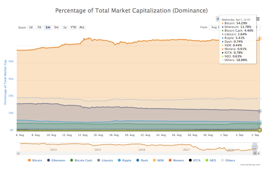Edit the From date field
This screenshot has width=275, height=170.
(x=214, y=28)
